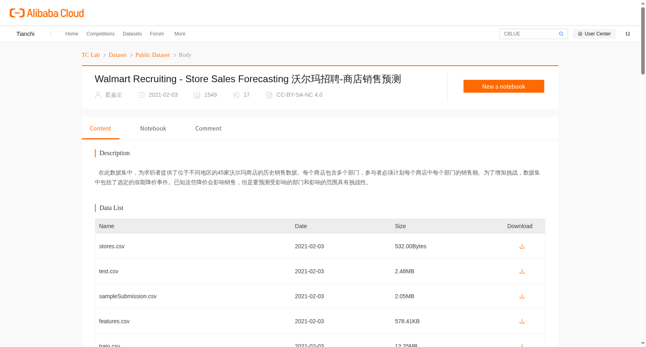Click the language switch icon beside User Center
The image size is (646, 347).
[628, 34]
